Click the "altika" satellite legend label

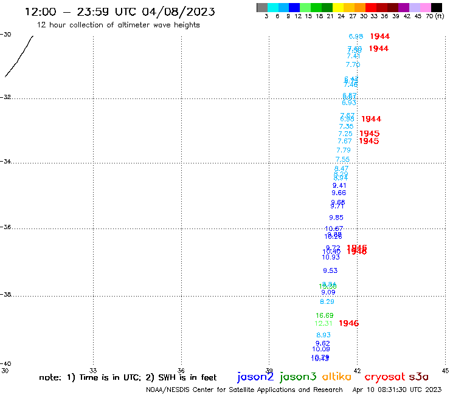(337, 377)
